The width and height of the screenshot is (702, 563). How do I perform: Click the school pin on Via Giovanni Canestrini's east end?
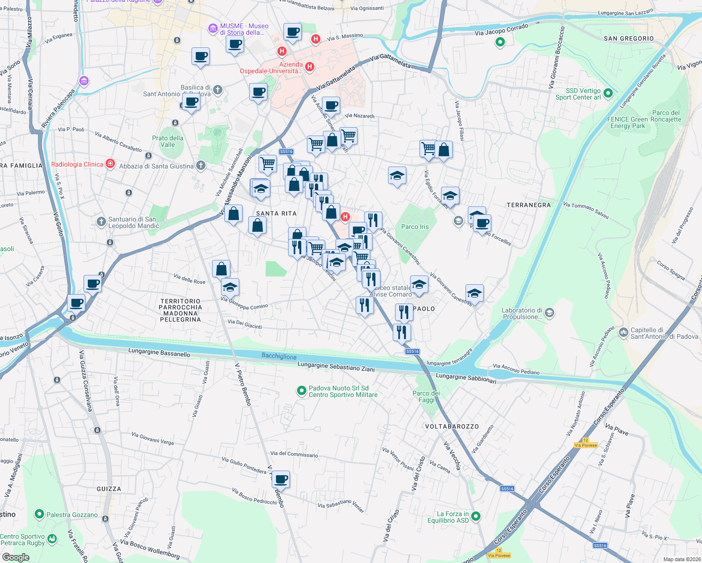click(474, 295)
